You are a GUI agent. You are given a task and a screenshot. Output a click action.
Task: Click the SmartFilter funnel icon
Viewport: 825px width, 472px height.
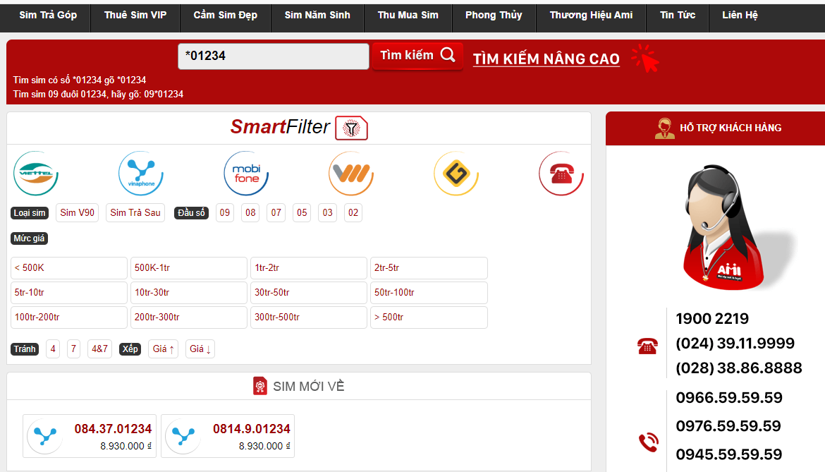tap(351, 128)
